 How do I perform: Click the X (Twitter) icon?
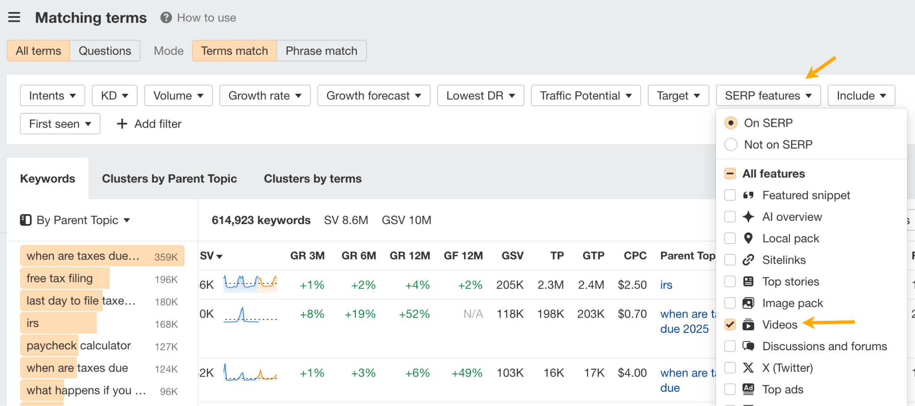[748, 368]
